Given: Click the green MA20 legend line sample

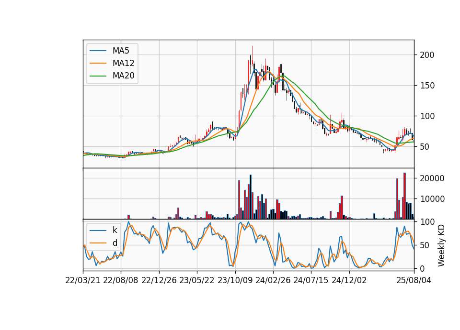Looking at the screenshot, I should pos(98,76).
